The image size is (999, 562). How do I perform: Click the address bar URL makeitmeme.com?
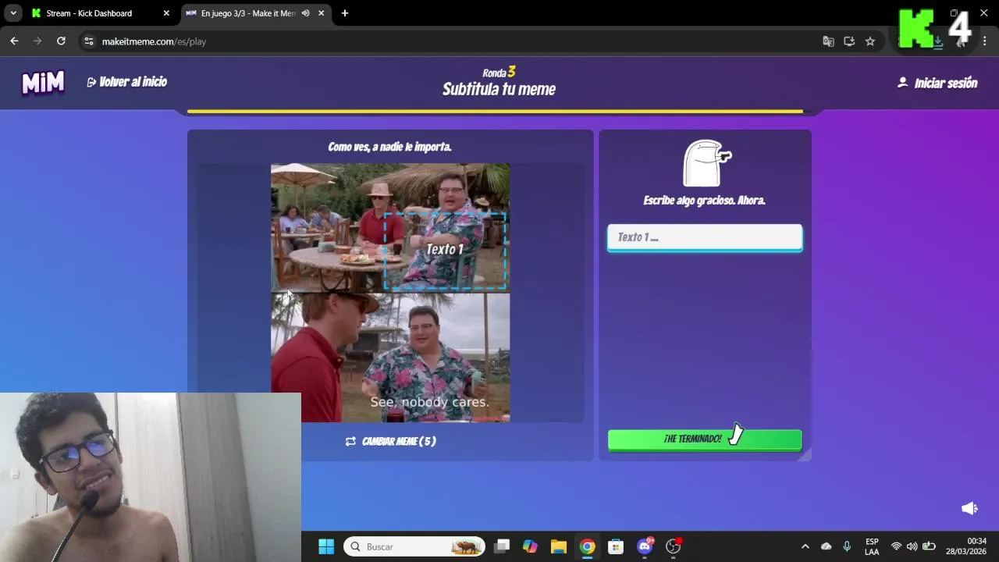click(x=154, y=41)
